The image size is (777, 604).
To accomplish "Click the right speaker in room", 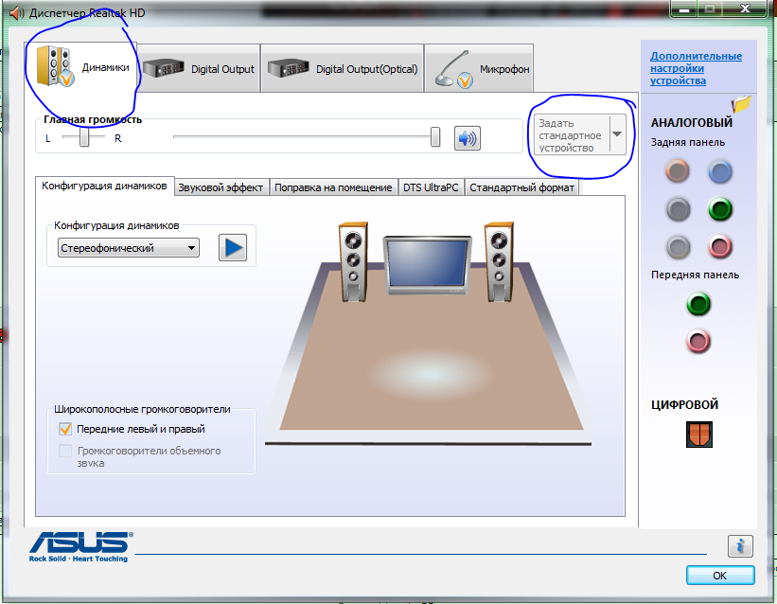I will point(499,262).
